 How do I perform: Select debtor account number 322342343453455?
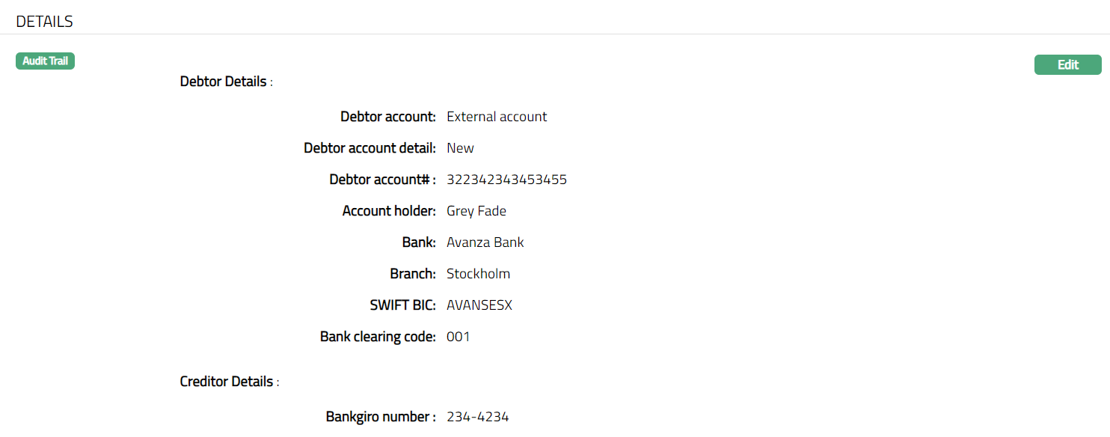[x=506, y=180]
